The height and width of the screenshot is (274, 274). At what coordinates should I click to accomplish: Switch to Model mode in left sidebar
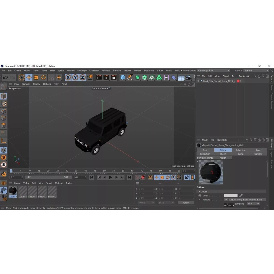tap(4, 96)
